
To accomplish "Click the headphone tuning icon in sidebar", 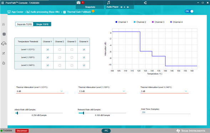I will click(x=4, y=44).
